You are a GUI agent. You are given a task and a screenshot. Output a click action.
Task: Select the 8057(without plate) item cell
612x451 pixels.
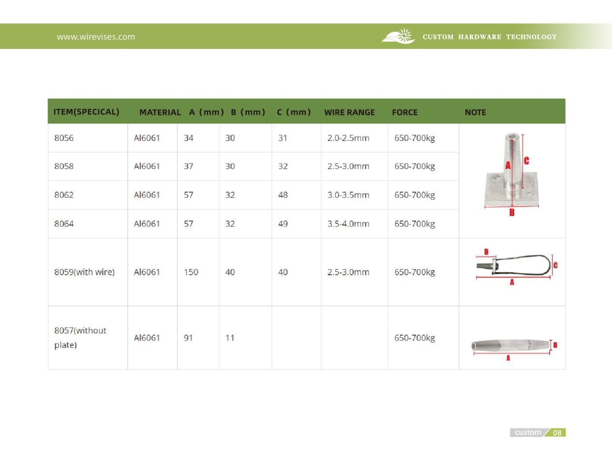(80, 337)
